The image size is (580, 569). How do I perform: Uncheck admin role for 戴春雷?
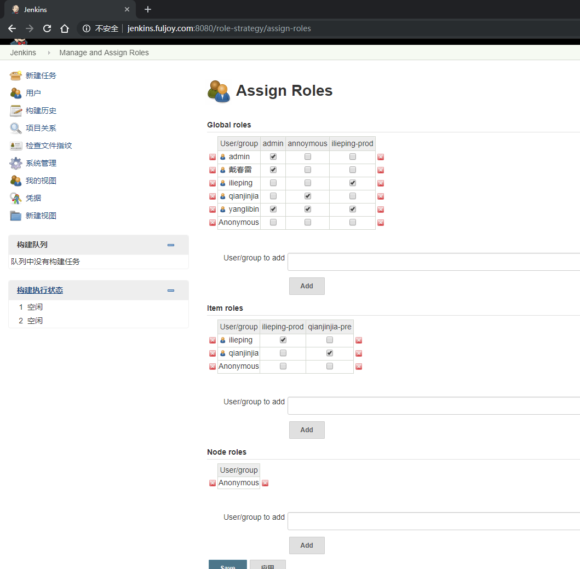tap(273, 170)
